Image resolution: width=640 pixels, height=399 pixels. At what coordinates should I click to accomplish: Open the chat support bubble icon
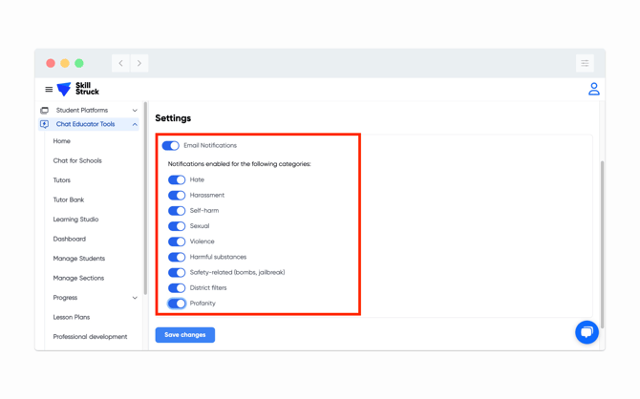point(587,331)
